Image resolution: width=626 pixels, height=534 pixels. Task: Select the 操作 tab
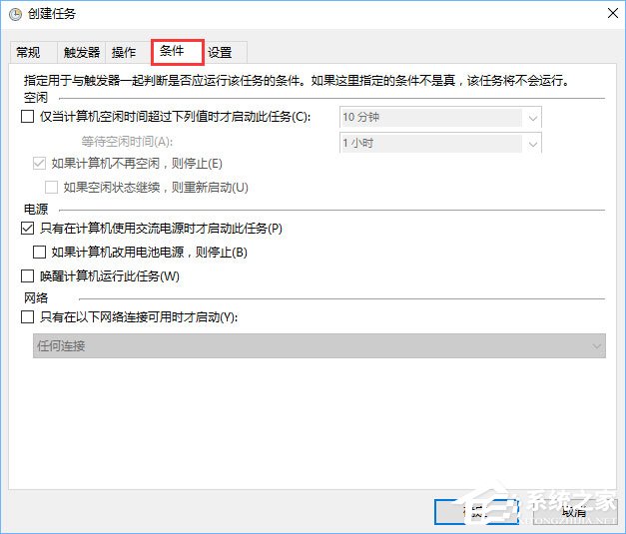[x=128, y=52]
